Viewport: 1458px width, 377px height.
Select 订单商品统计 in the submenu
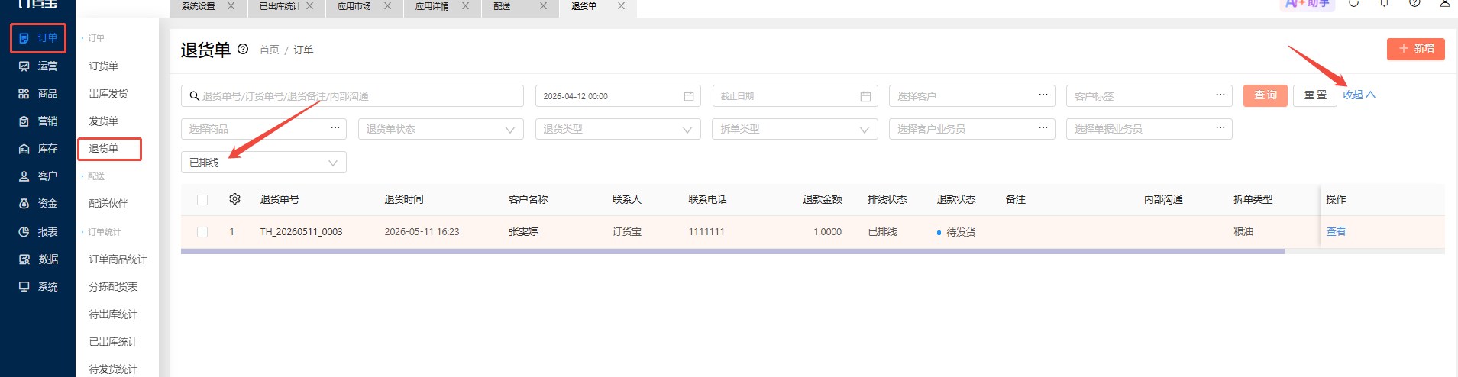[118, 259]
